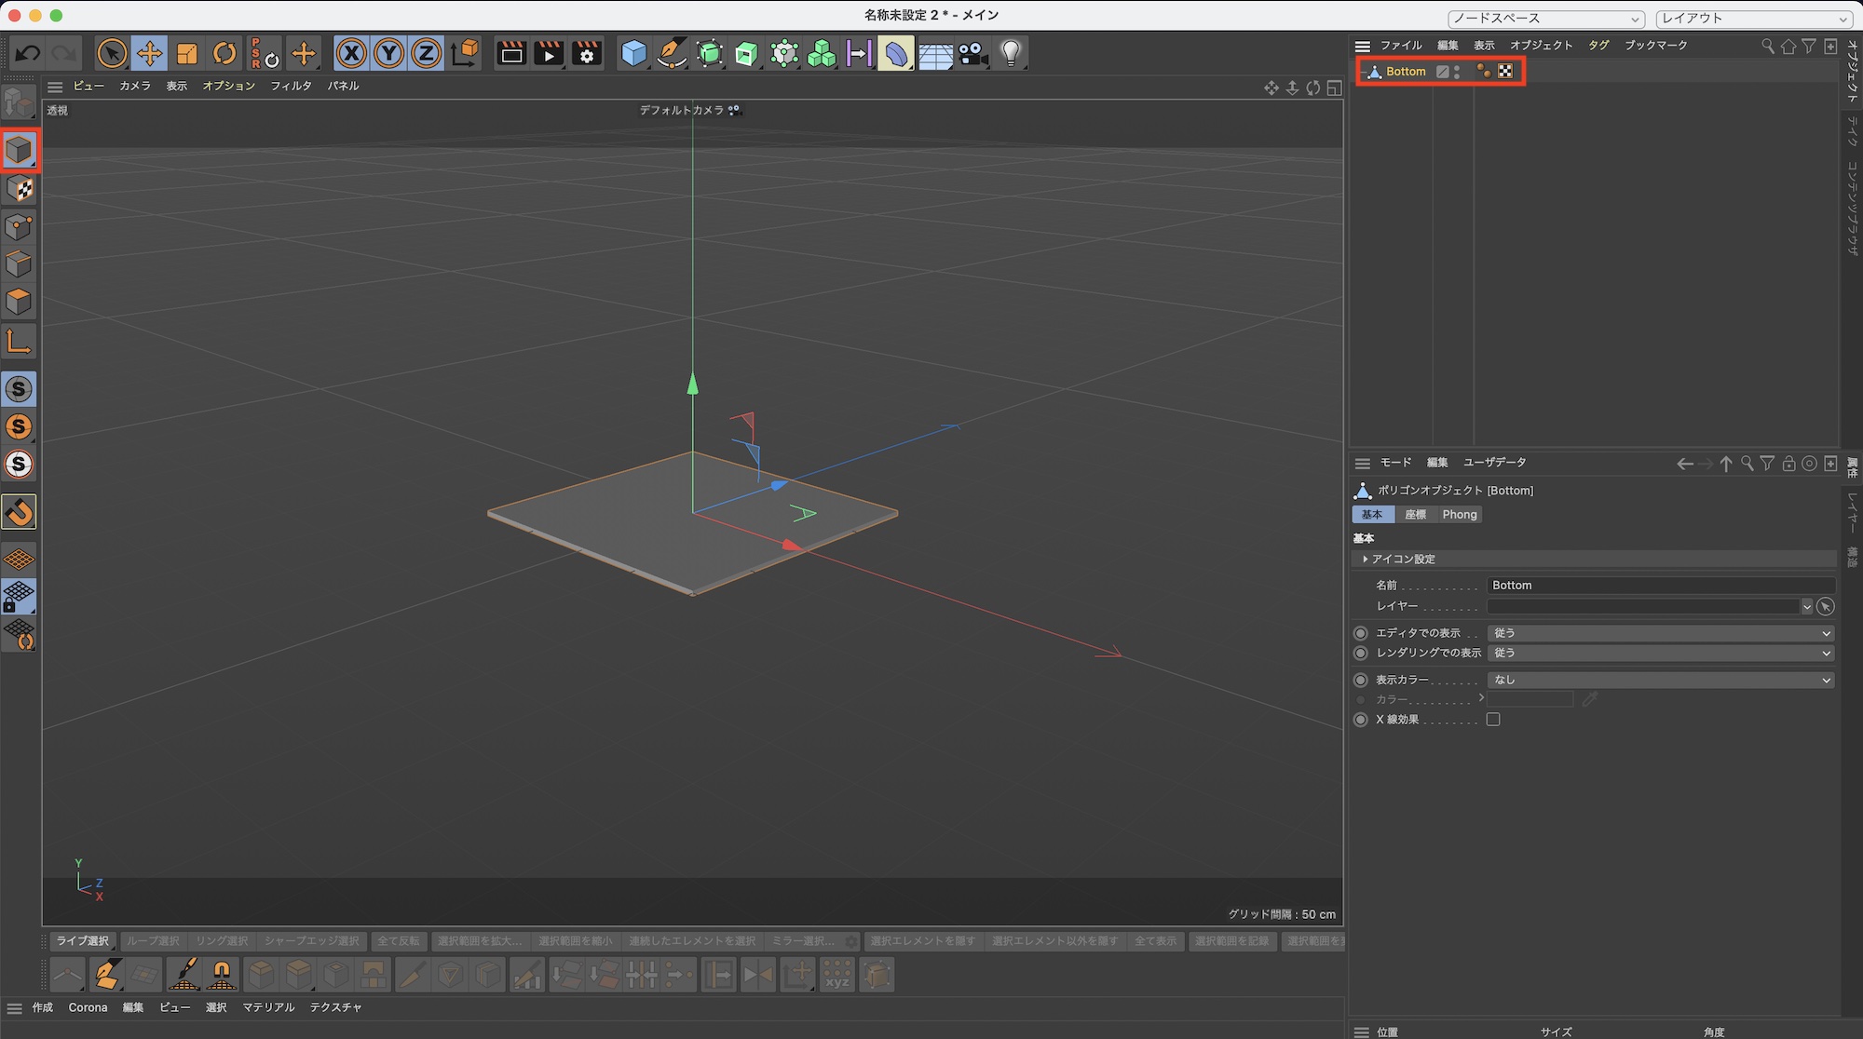Select the Move tool
1863x1039 pixels.
coord(149,53)
